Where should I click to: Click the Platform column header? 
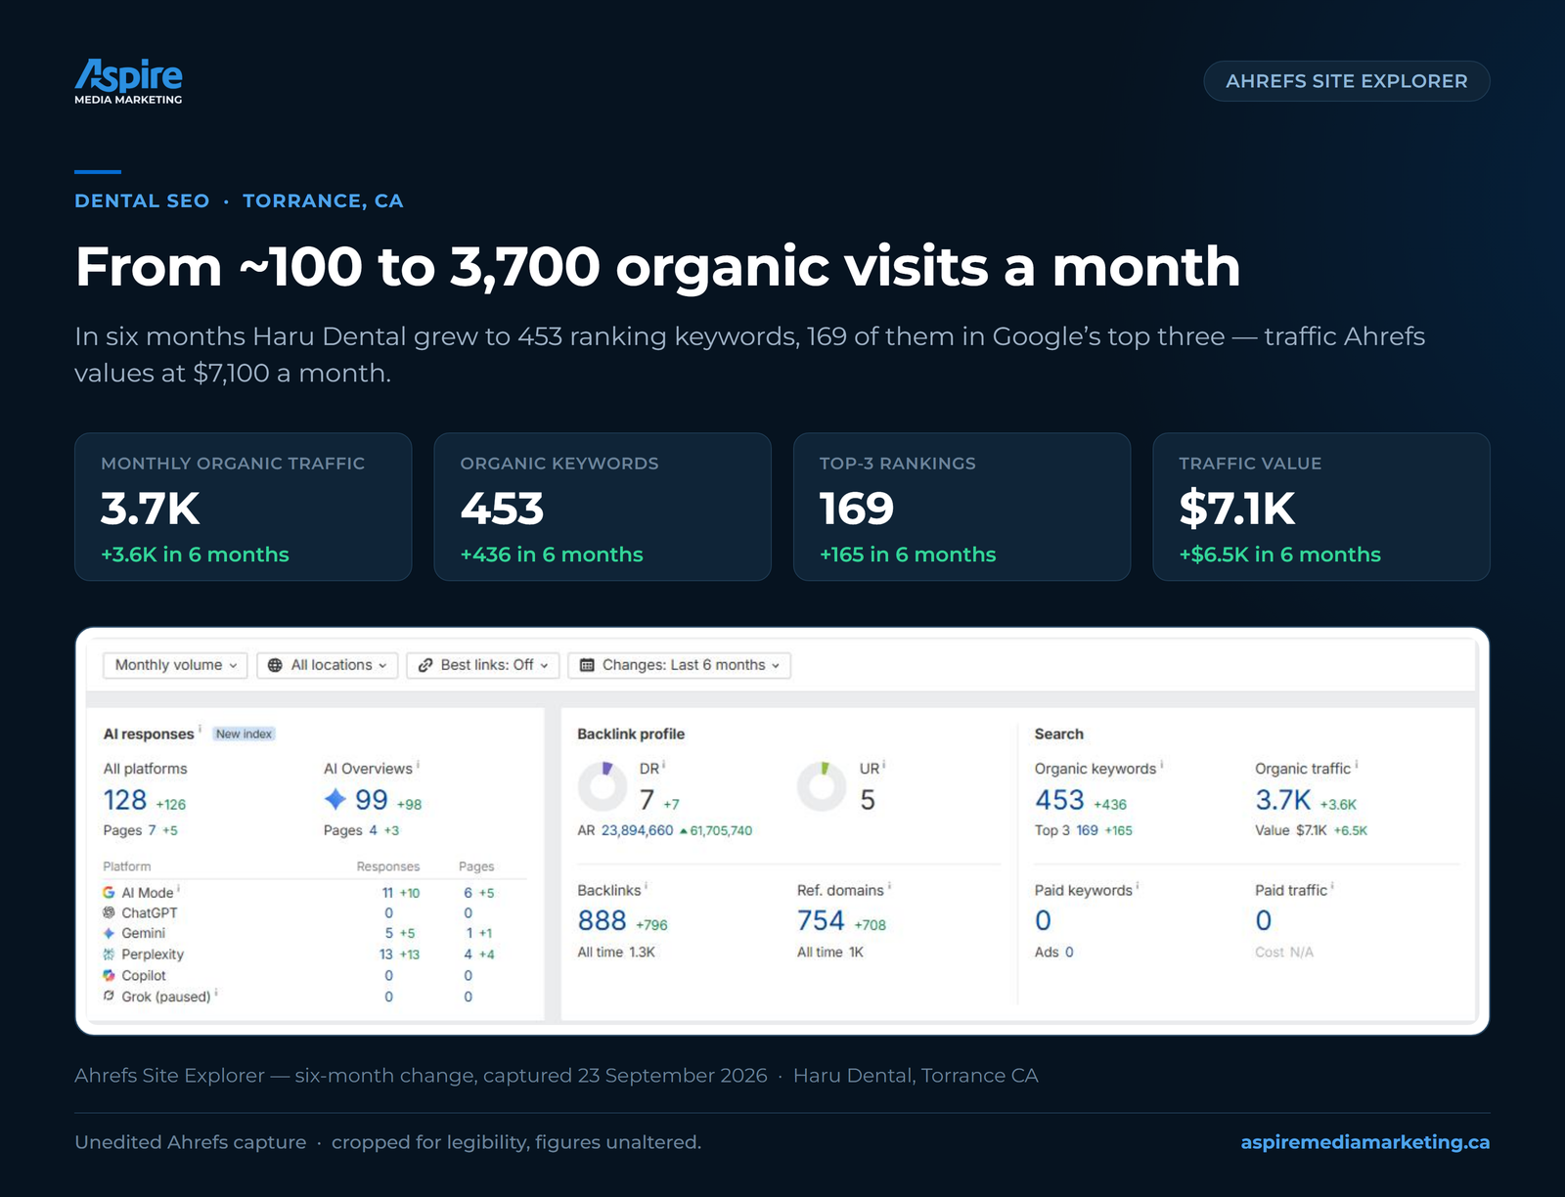coord(127,866)
